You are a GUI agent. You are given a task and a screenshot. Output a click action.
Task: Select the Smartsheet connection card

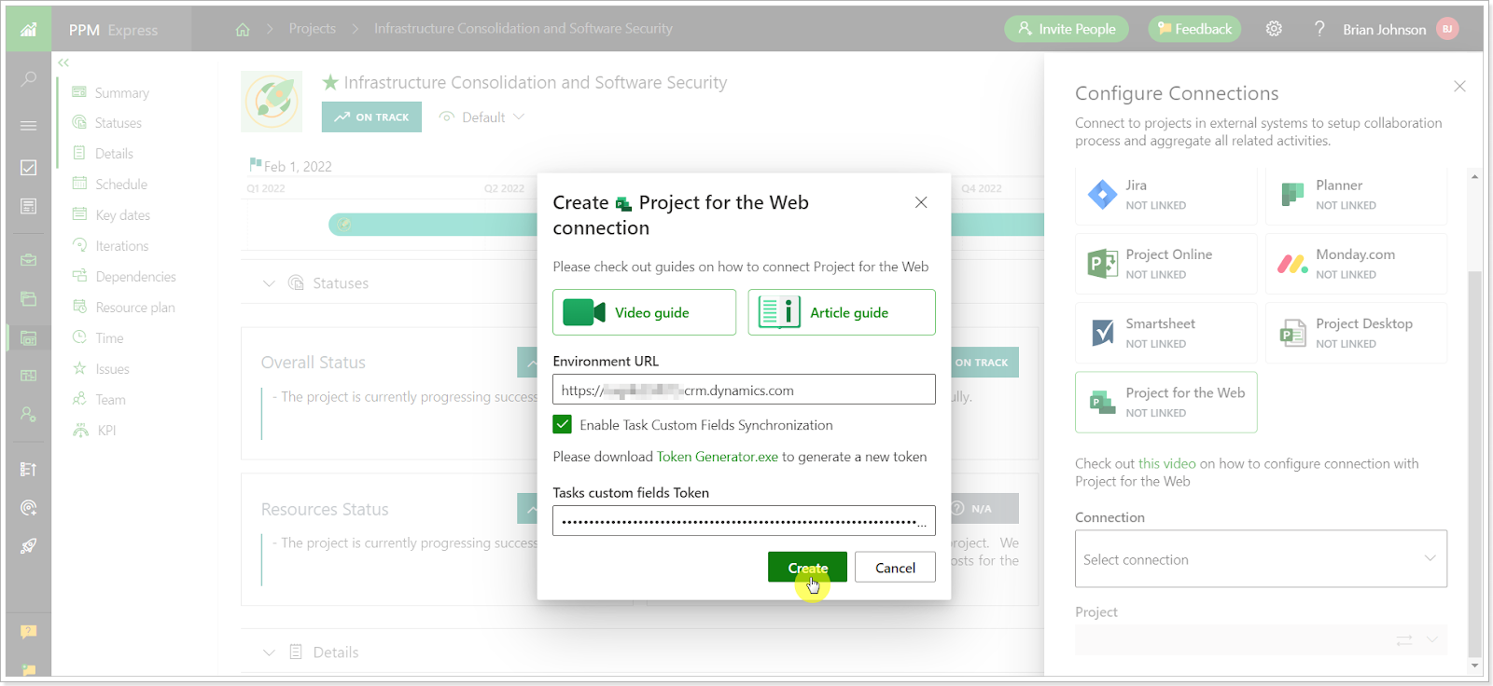pos(1165,333)
